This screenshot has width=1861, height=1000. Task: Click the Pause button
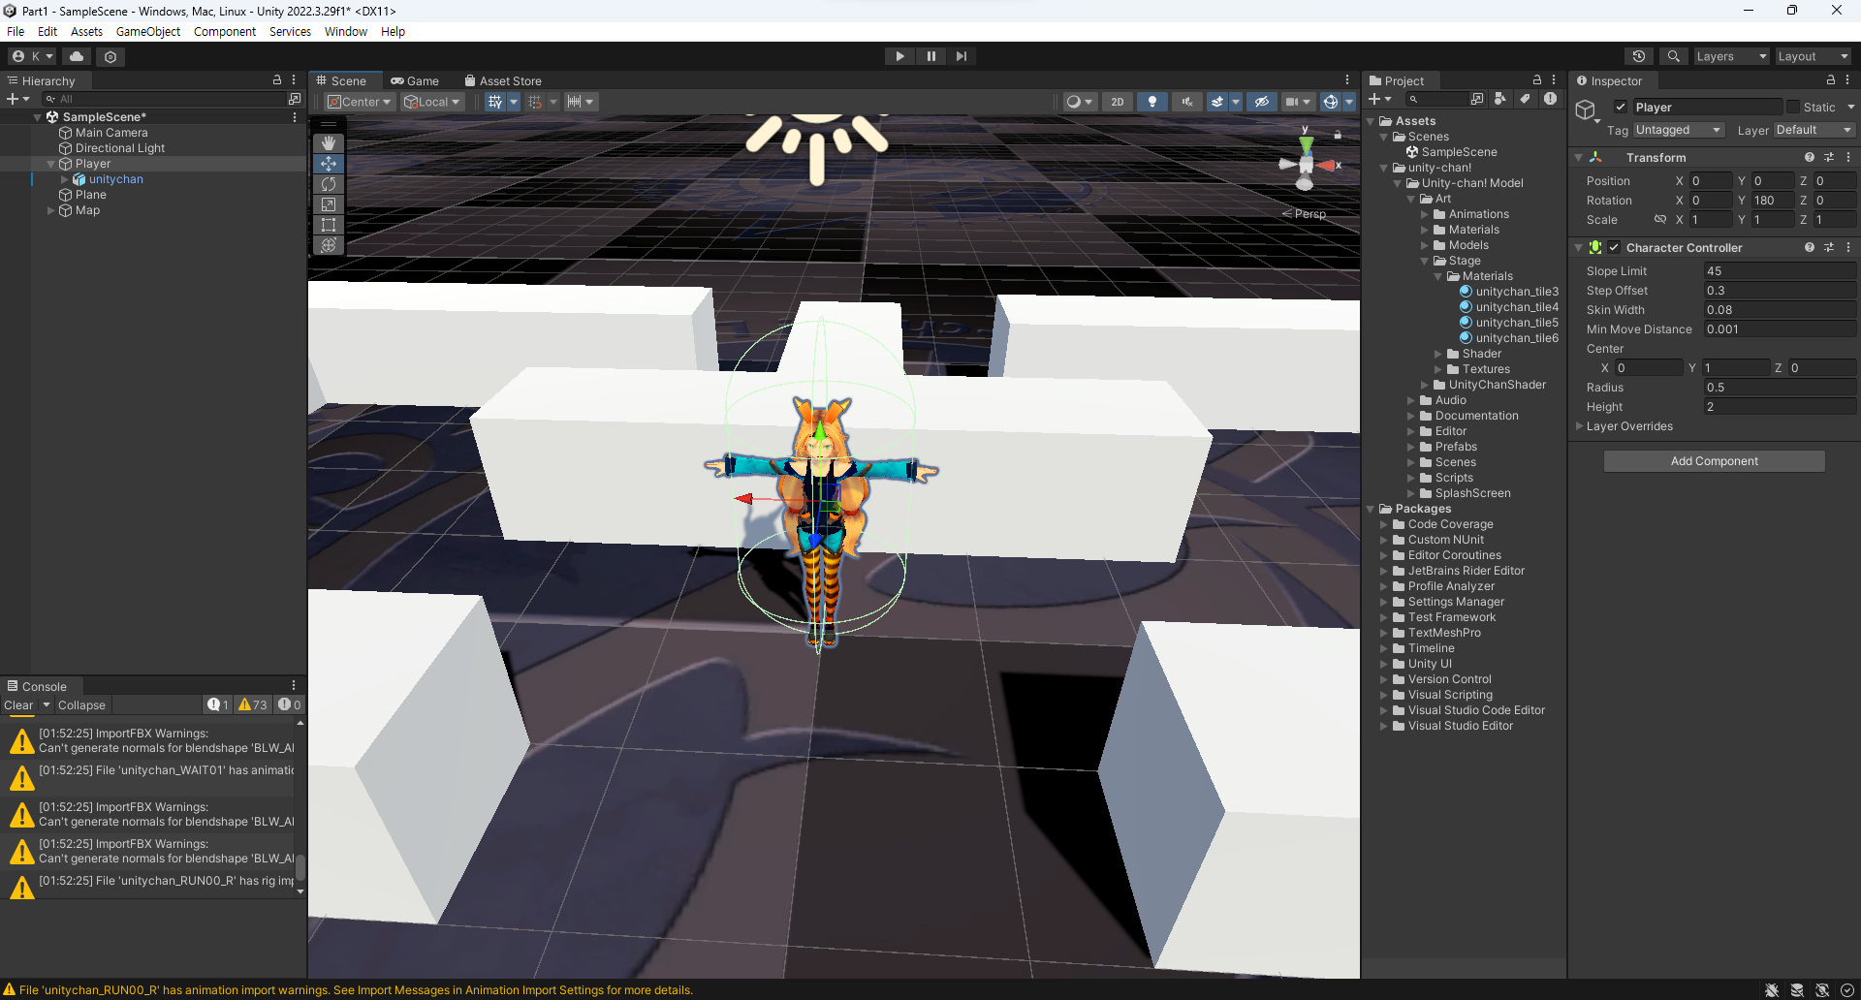(930, 56)
